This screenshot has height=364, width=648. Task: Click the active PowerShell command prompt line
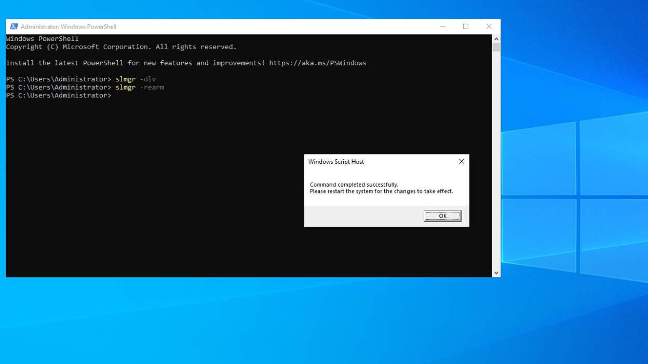tap(59, 95)
